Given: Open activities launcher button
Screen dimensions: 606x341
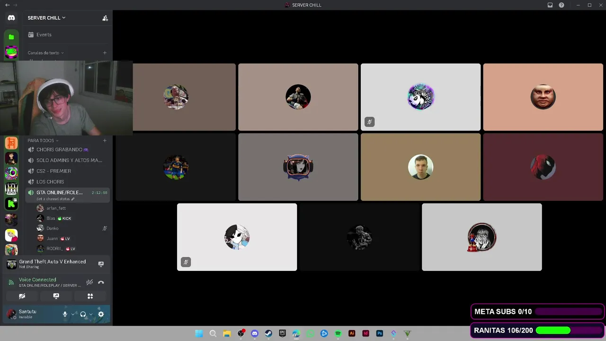Looking at the screenshot, I should (x=90, y=296).
